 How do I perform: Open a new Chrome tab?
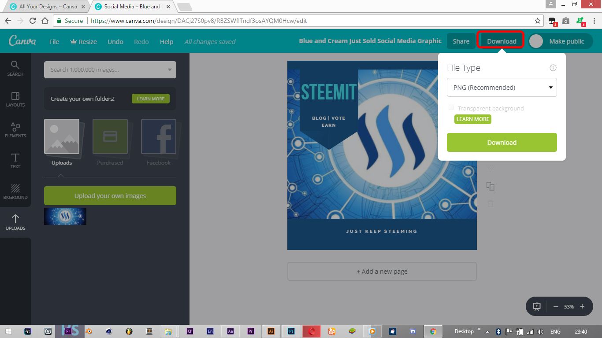pos(184,7)
